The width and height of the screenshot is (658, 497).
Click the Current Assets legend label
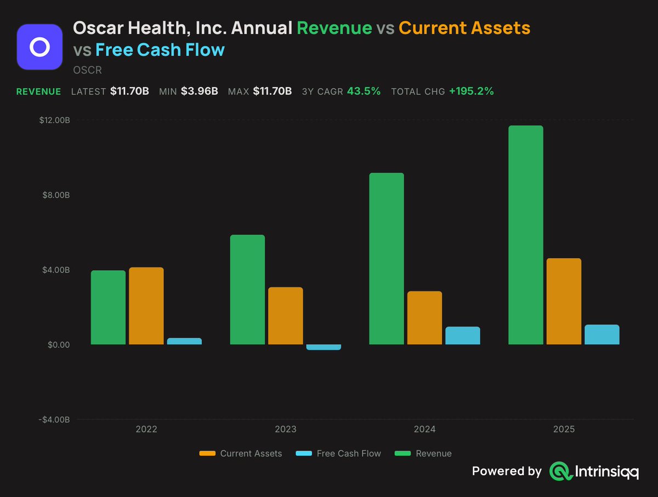pyautogui.click(x=251, y=454)
